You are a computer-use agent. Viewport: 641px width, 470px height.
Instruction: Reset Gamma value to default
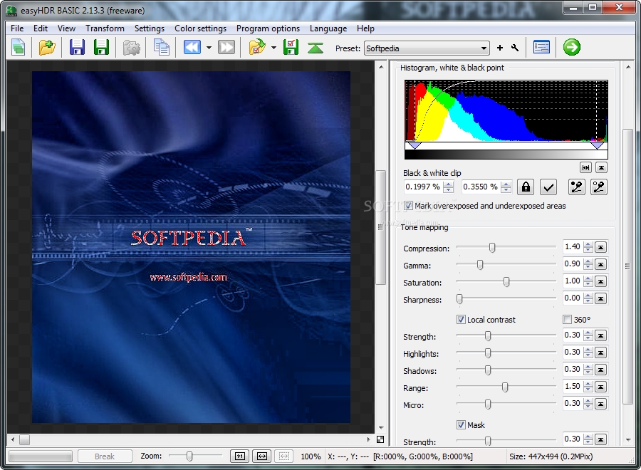[601, 264]
